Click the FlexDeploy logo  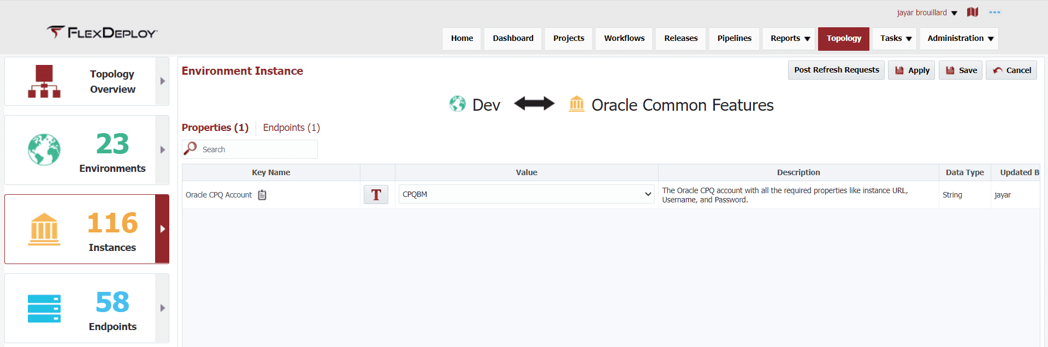102,32
